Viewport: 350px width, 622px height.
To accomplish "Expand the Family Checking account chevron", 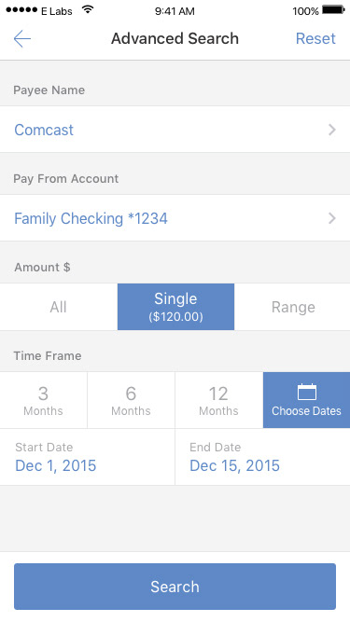I will [x=332, y=218].
